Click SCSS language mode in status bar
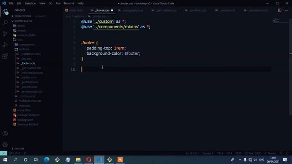Image resolution: width=292 pixels, height=164 pixels. [x=238, y=153]
